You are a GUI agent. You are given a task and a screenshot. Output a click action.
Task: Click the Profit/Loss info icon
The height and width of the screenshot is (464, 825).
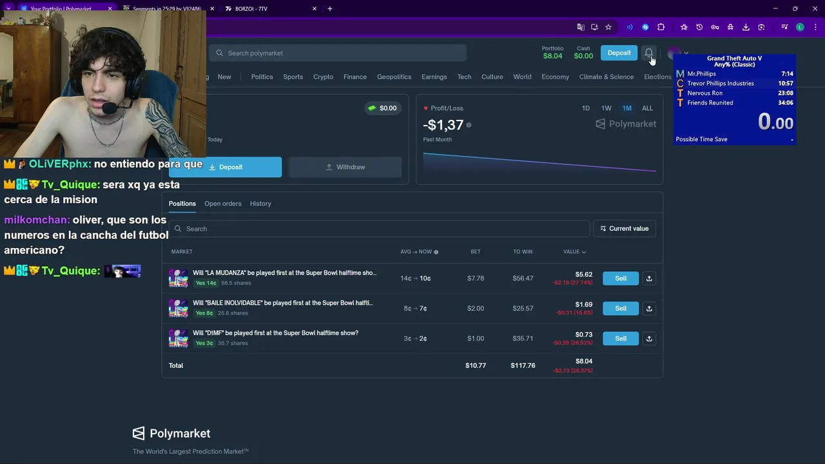click(469, 125)
